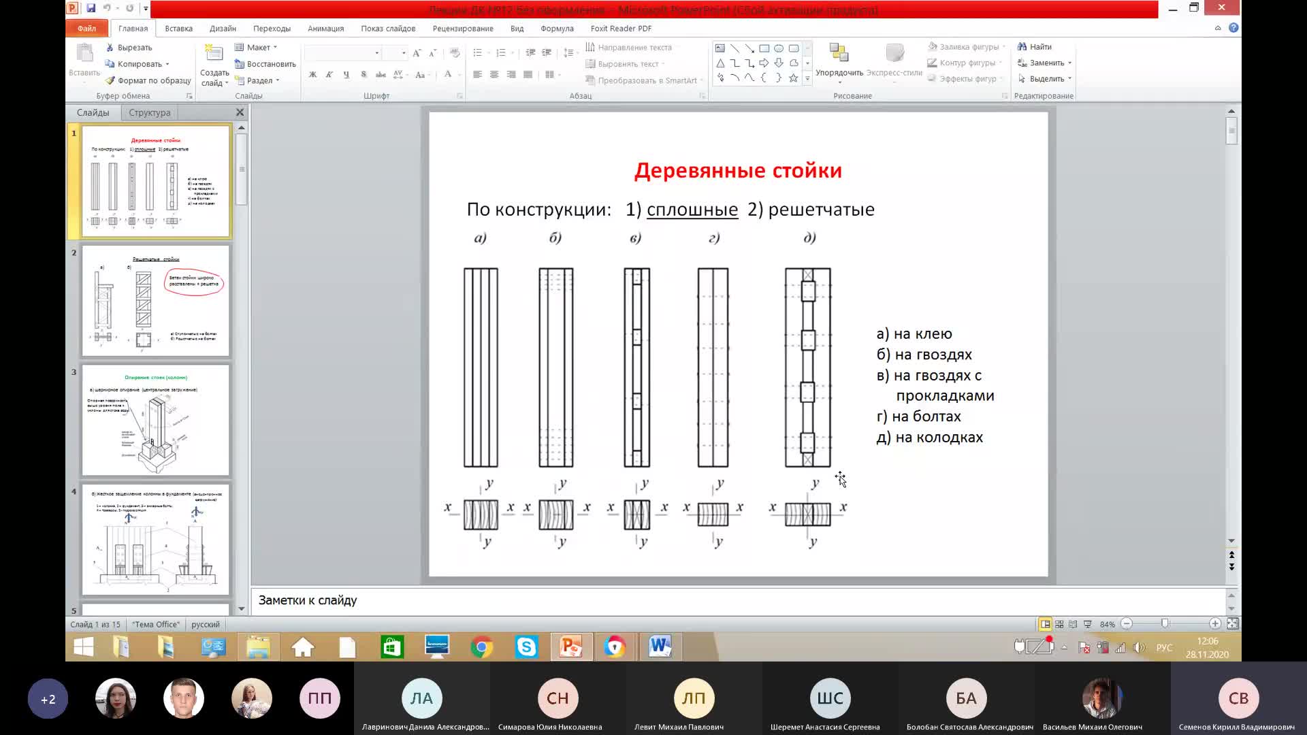Open the font name combo box

[x=343, y=53]
